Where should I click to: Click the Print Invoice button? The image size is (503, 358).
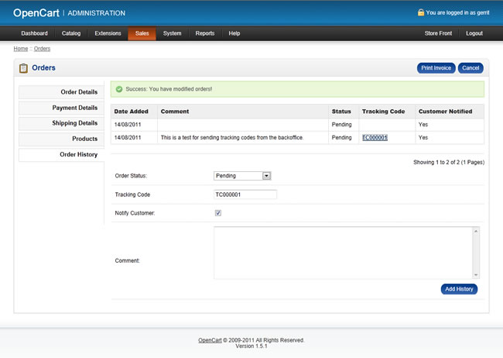(x=436, y=68)
